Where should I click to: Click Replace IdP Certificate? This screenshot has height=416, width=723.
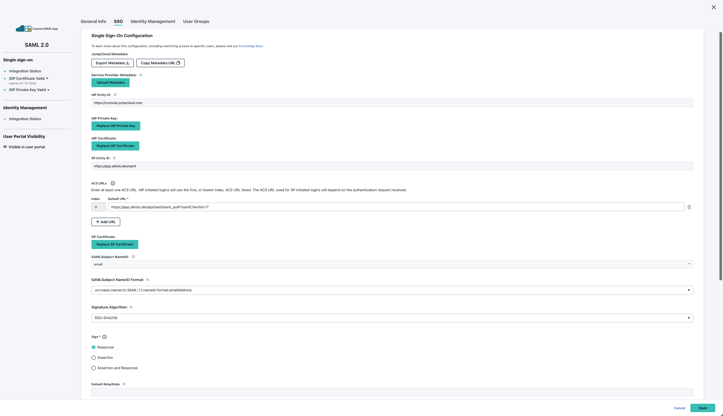115,146
